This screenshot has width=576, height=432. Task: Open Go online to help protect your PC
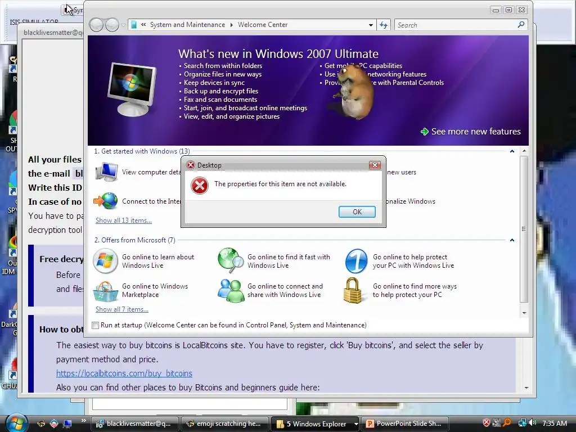click(413, 261)
